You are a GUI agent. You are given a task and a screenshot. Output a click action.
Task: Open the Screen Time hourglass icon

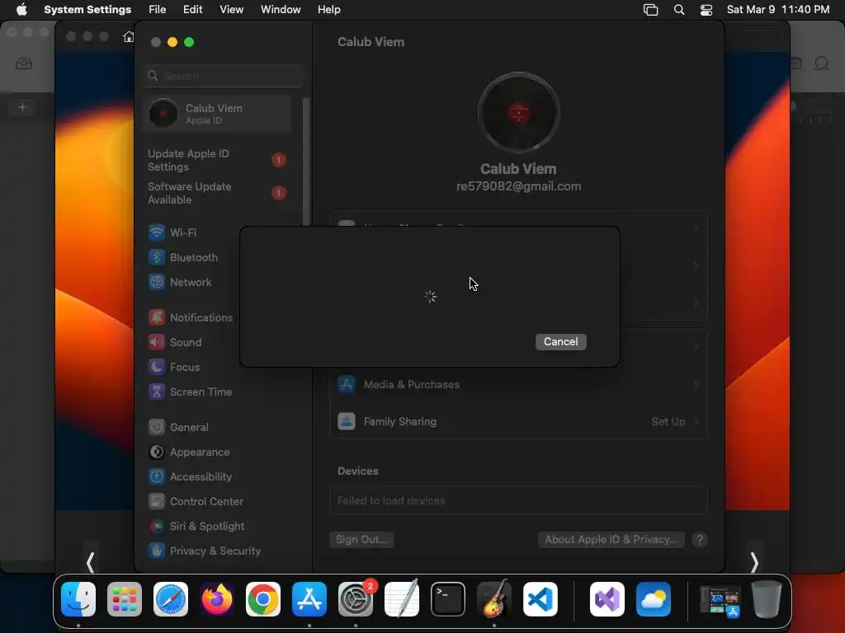coord(157,392)
